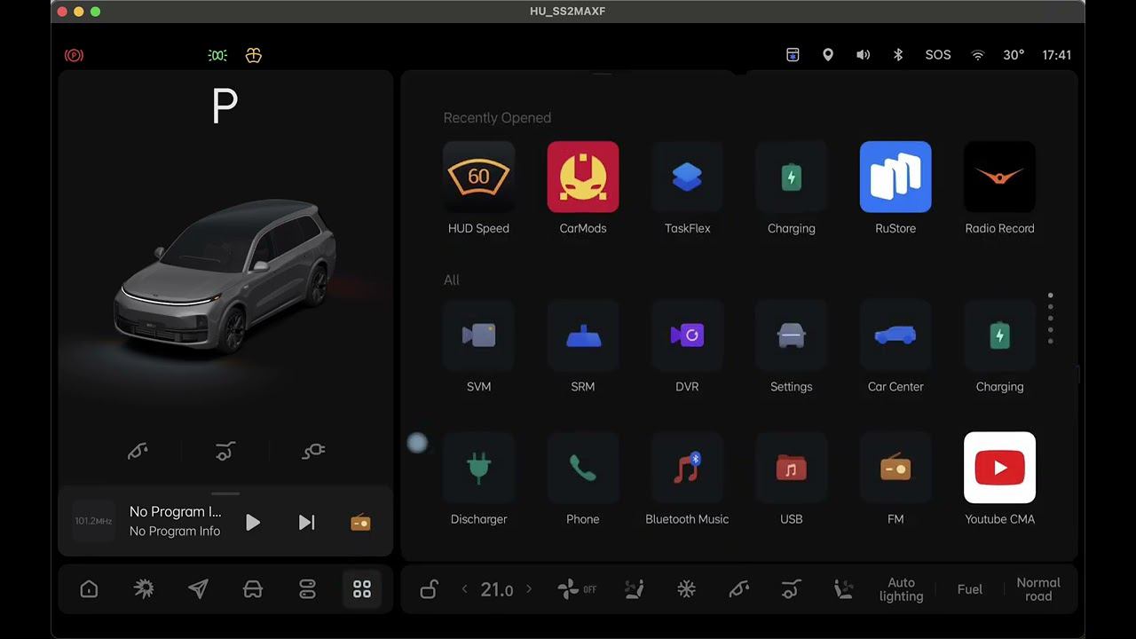The height and width of the screenshot is (639, 1136).
Task: Open the Phone app
Action: [583, 468]
